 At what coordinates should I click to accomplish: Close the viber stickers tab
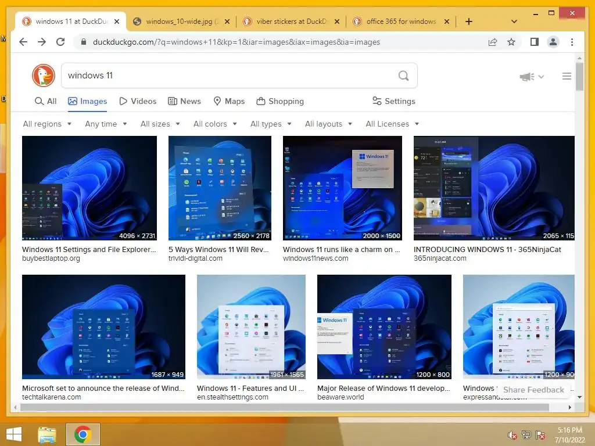click(x=337, y=21)
